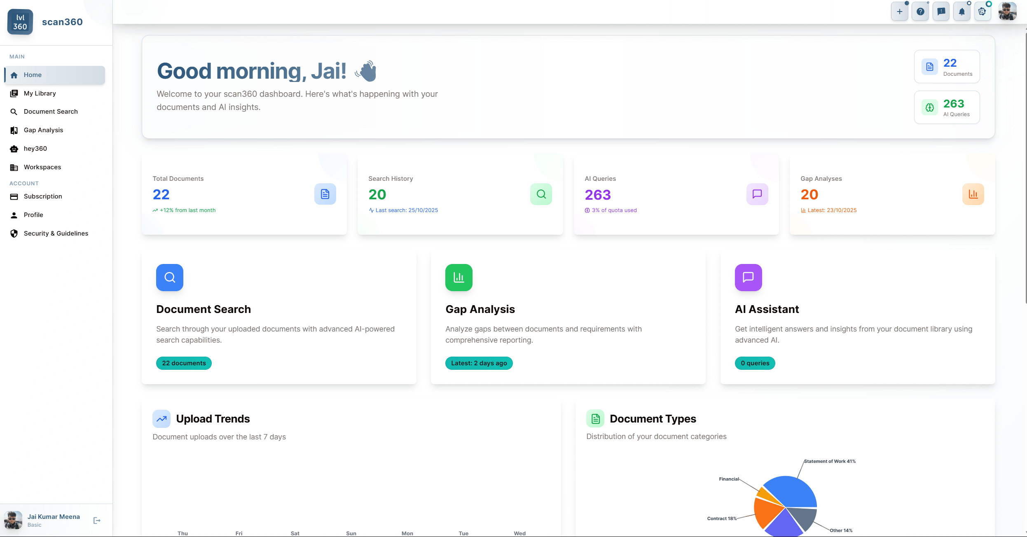Click the 0 queries badge on AI Assistant
The width and height of the screenshot is (1027, 537).
pos(754,363)
